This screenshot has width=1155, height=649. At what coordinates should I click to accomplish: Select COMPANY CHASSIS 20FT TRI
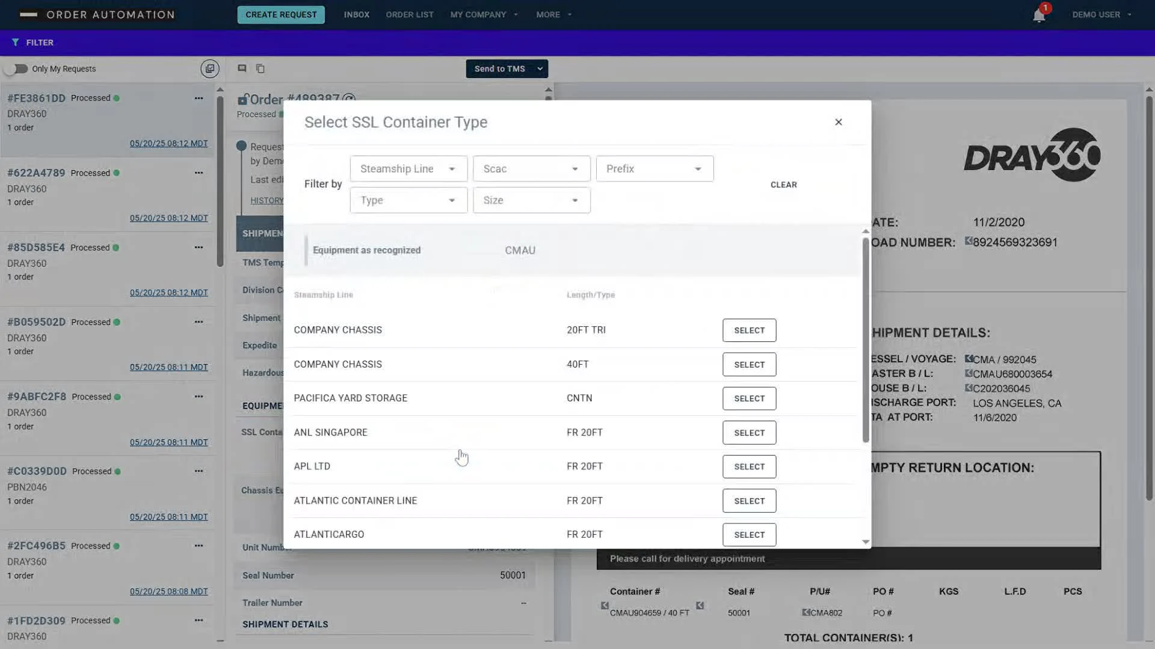749,331
